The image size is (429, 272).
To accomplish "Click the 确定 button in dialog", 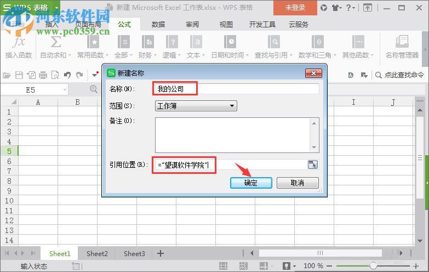I will click(251, 183).
